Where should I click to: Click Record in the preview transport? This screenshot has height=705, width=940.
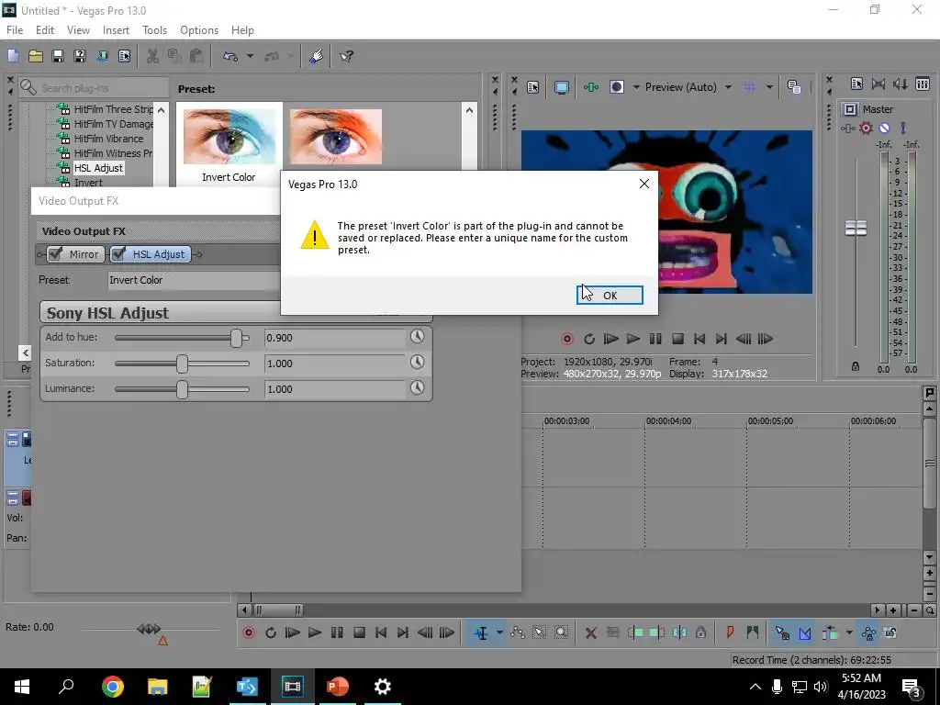[x=567, y=339]
